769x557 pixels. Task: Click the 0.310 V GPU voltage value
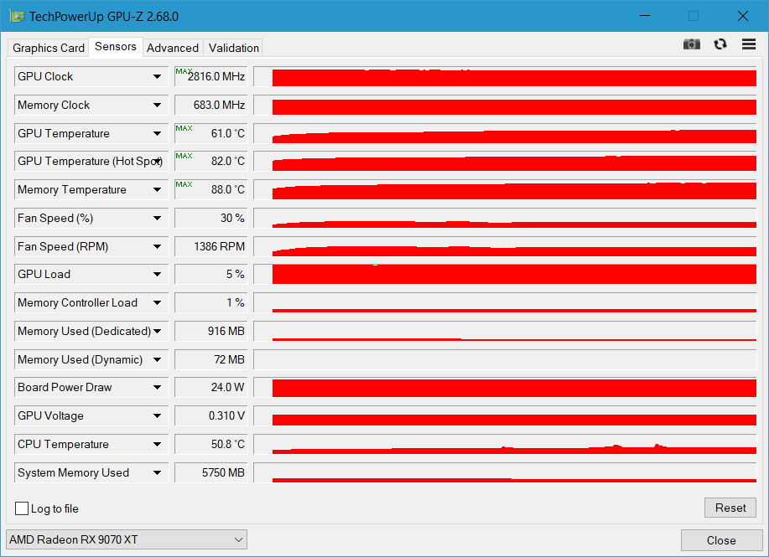211,416
